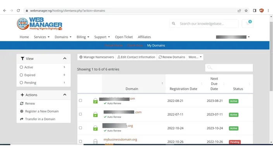The width and height of the screenshot is (273, 153).
Task: Tick the checkbox for the 2022-07-11 domain row
Action: tap(80, 114)
